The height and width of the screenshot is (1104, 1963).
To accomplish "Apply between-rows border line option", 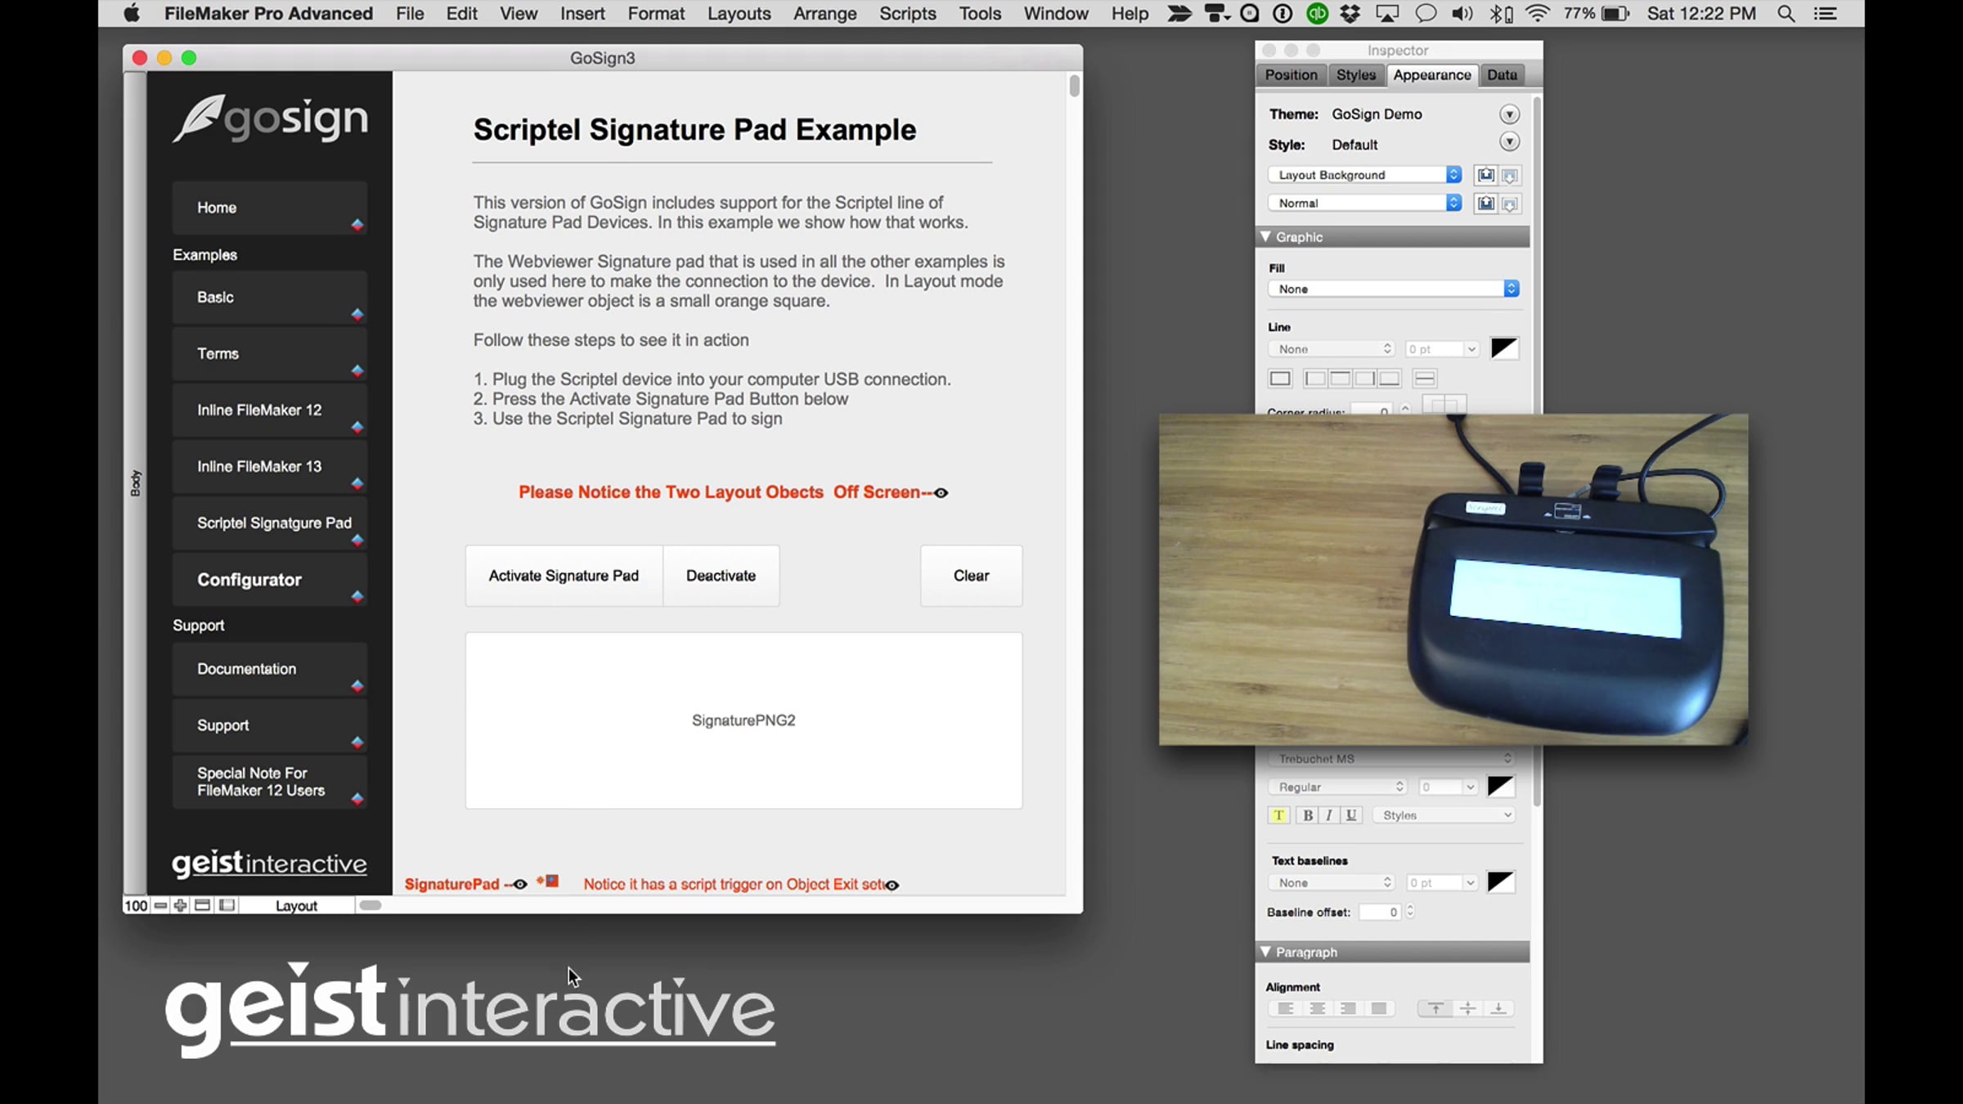I will tap(1425, 379).
